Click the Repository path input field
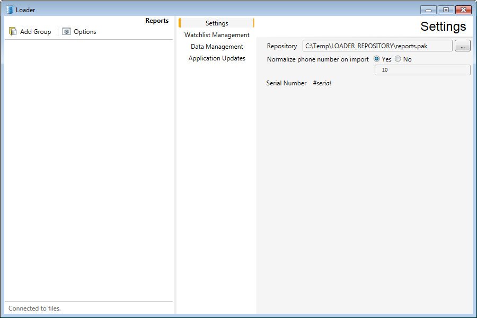477x318 pixels. click(x=377, y=46)
